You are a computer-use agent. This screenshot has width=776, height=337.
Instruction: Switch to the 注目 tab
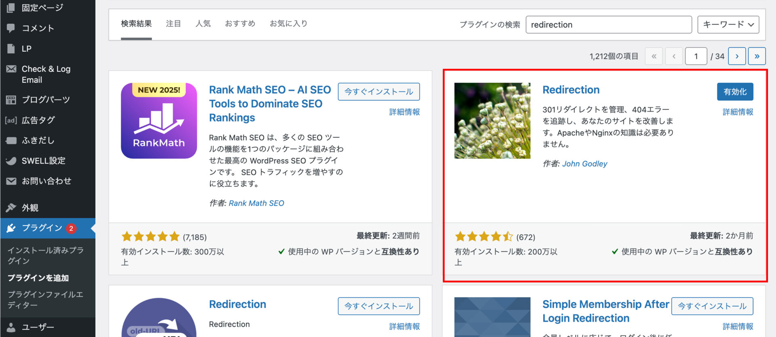[173, 24]
